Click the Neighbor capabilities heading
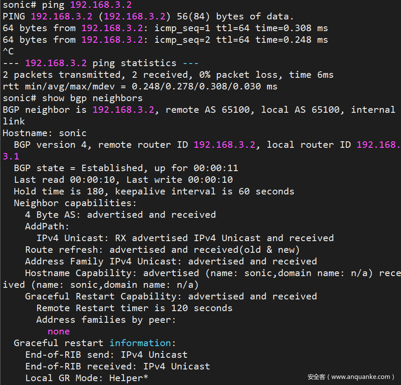The image size is (401, 385). coord(75,203)
